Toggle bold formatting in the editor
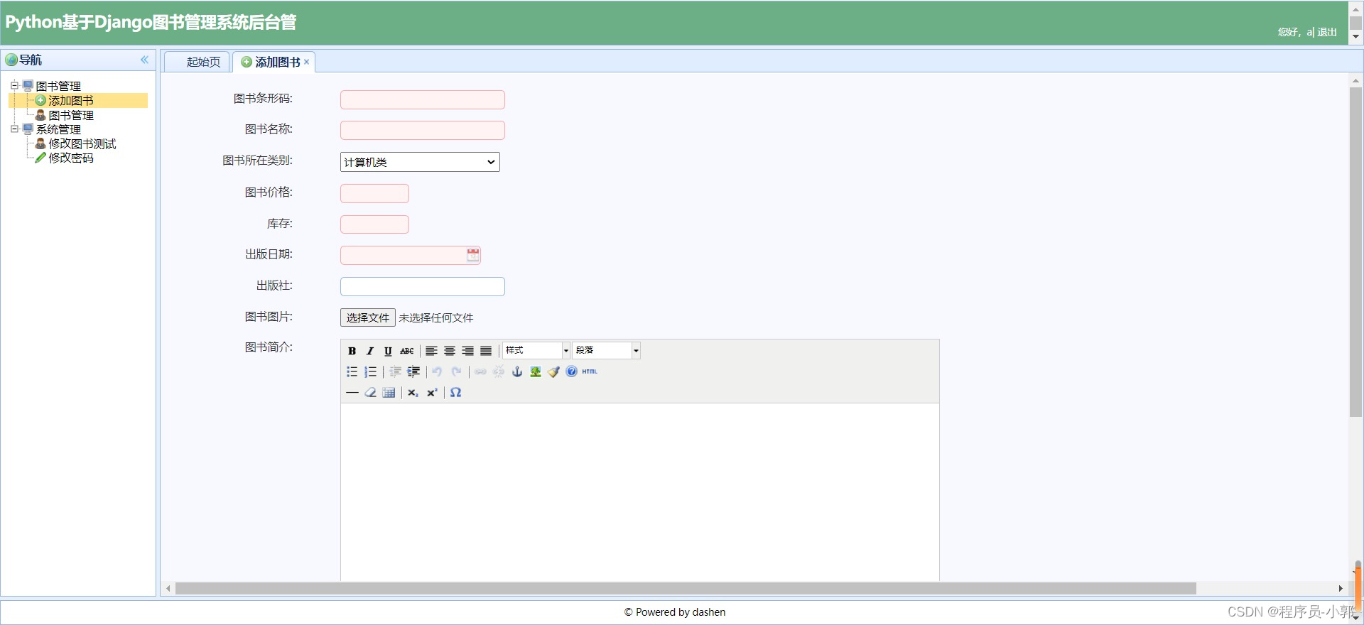Viewport: 1364px width, 625px height. pyautogui.click(x=352, y=351)
